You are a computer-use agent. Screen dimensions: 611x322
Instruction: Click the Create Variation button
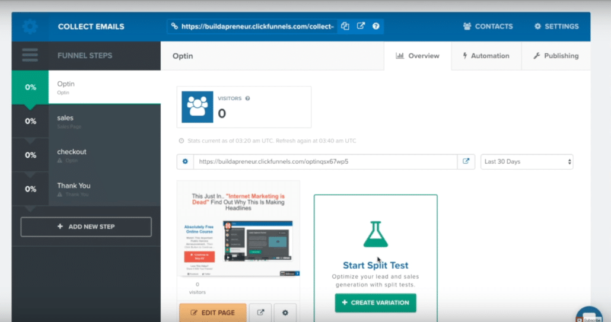(375, 302)
